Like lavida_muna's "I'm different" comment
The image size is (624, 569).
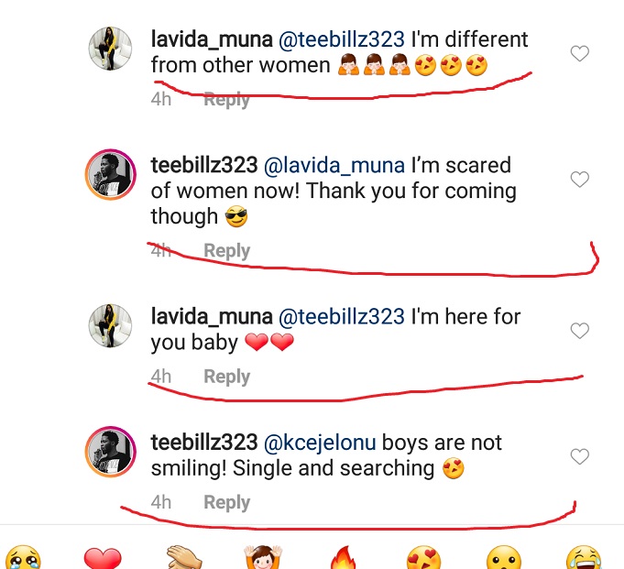pyautogui.click(x=579, y=54)
